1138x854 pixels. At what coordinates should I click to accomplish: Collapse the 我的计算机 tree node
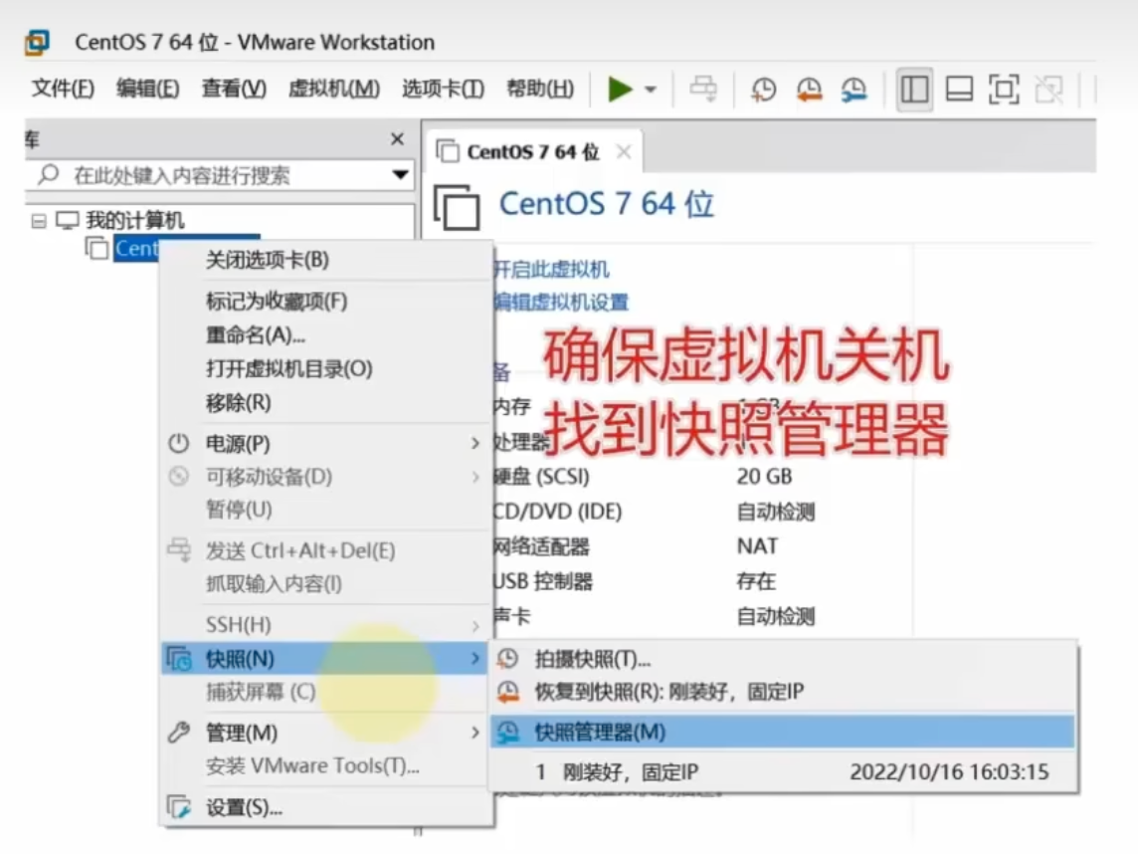[39, 221]
